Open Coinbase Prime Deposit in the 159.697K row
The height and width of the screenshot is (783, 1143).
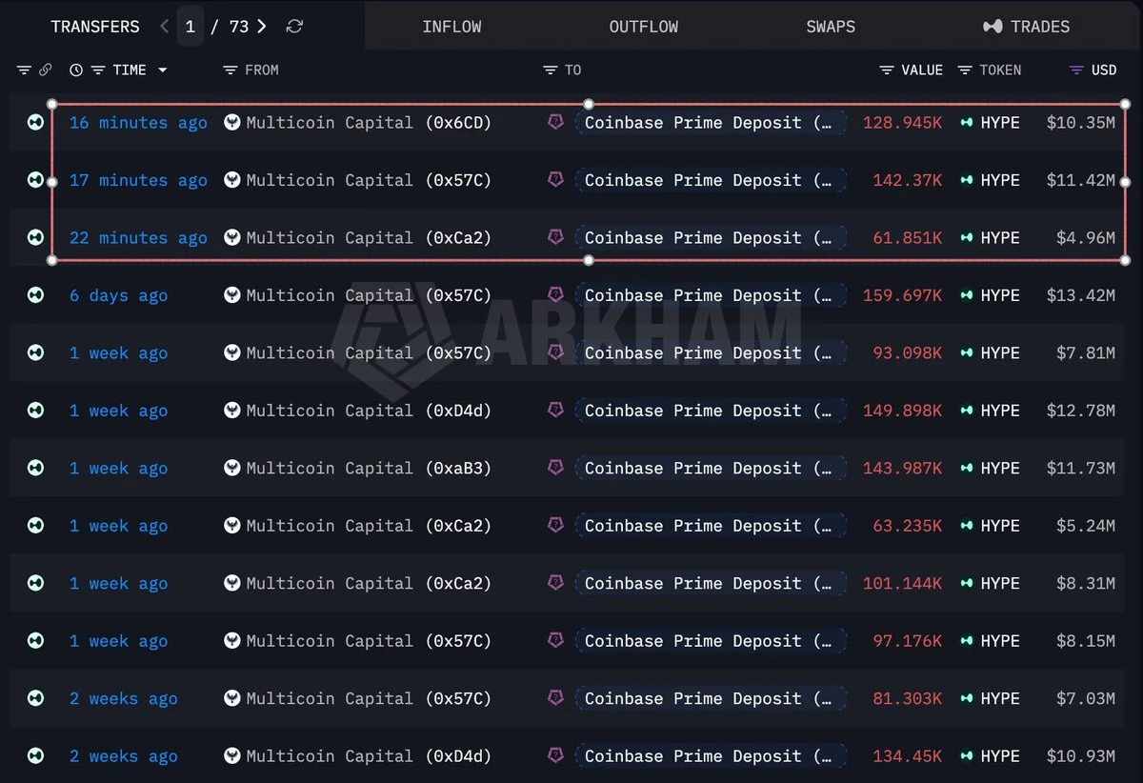coord(711,295)
